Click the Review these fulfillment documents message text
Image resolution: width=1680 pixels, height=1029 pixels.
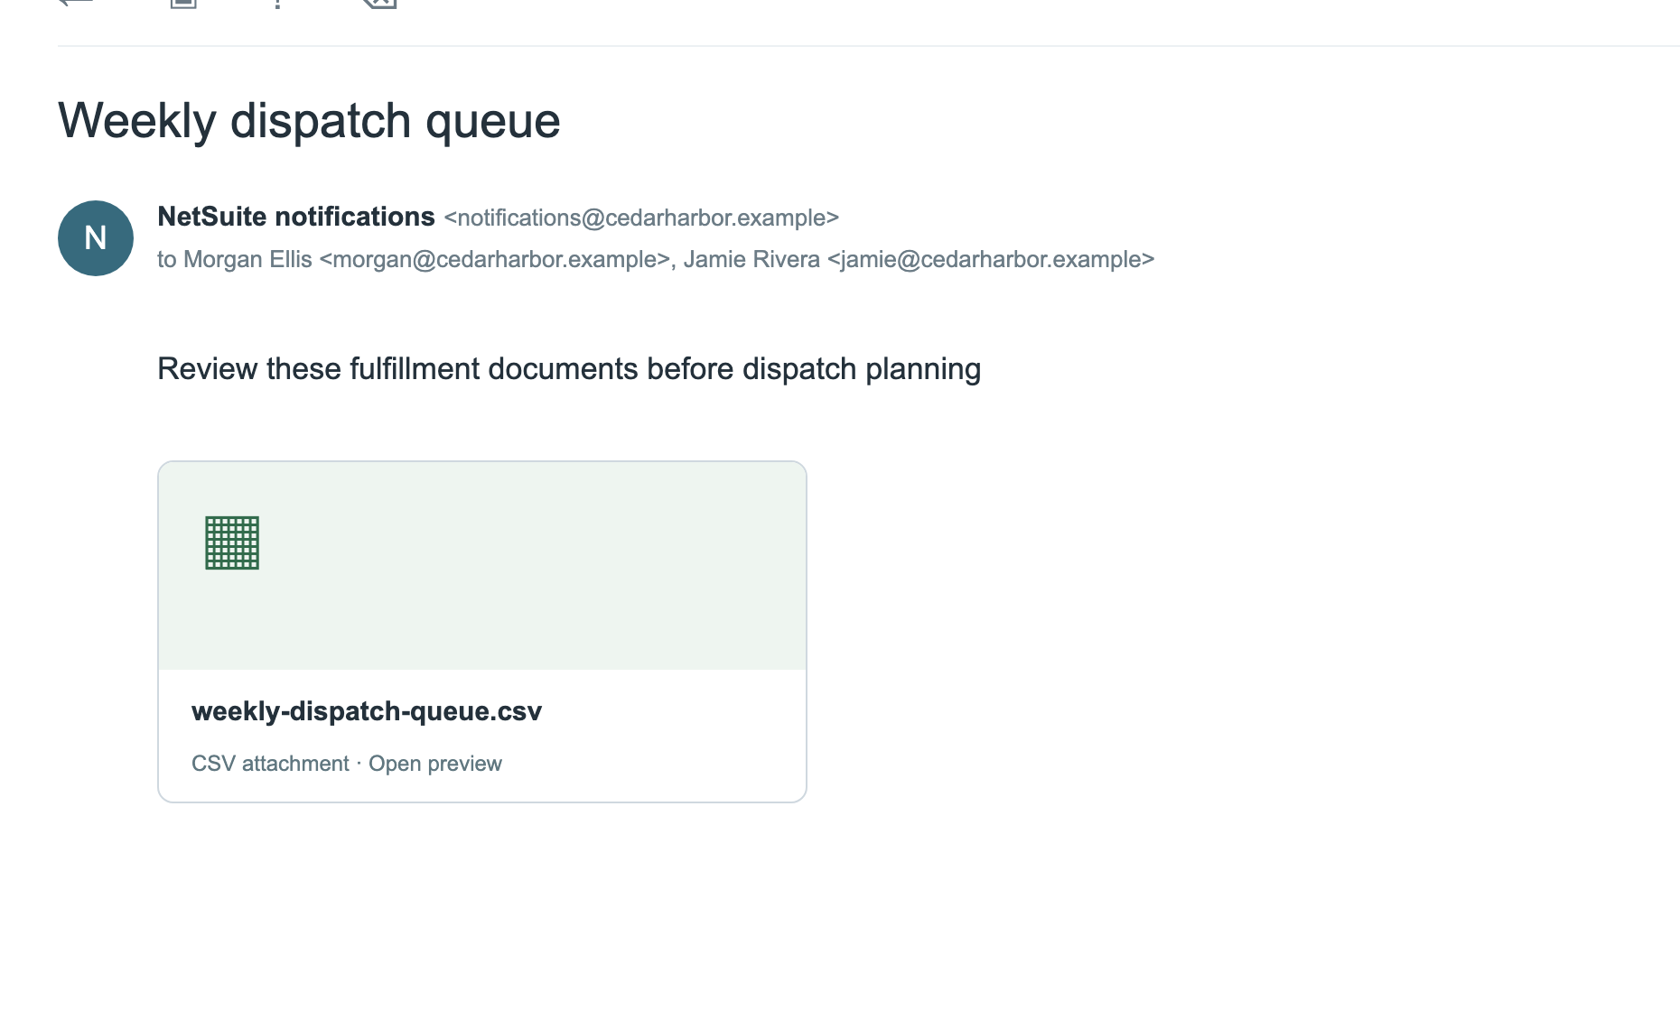coord(569,369)
